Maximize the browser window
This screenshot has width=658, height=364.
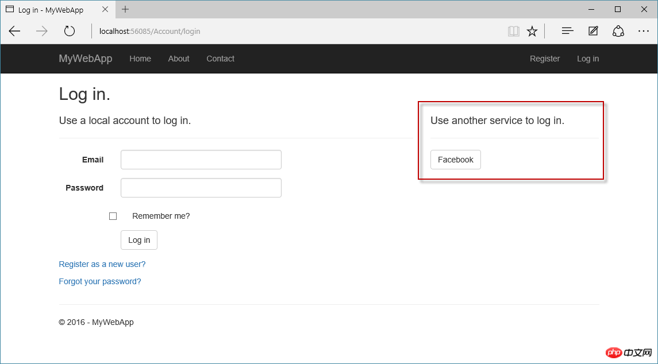pos(618,9)
